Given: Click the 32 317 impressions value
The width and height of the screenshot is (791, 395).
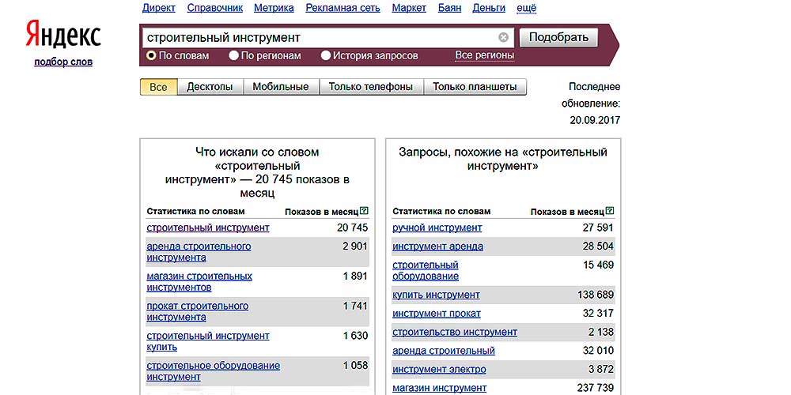Looking at the screenshot, I should click(x=598, y=314).
